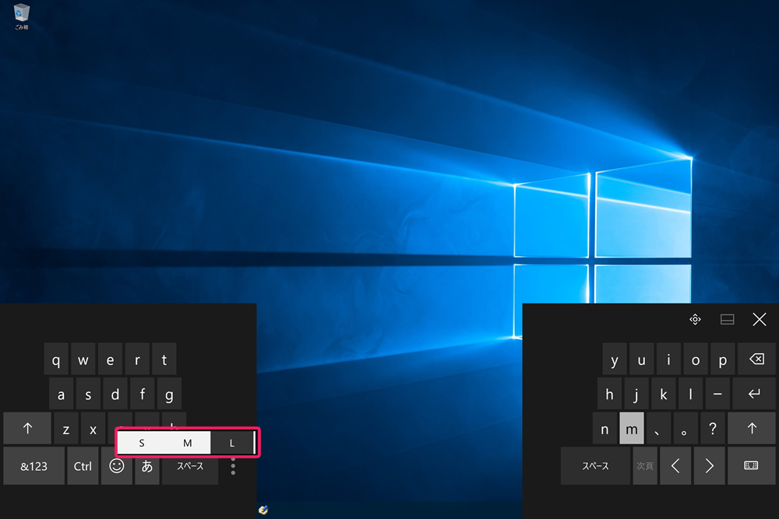Click the keyboard move icon
Screen dimensions: 779x519
tap(695, 320)
